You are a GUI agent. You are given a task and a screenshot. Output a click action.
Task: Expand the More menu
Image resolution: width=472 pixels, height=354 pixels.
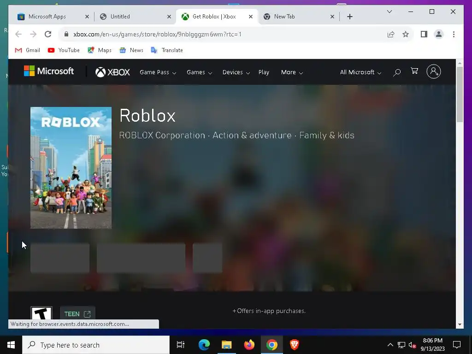(x=292, y=72)
